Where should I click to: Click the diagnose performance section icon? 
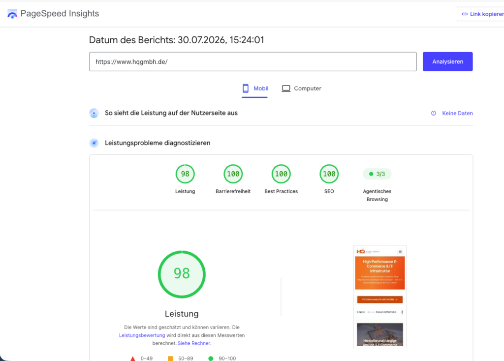(94, 143)
